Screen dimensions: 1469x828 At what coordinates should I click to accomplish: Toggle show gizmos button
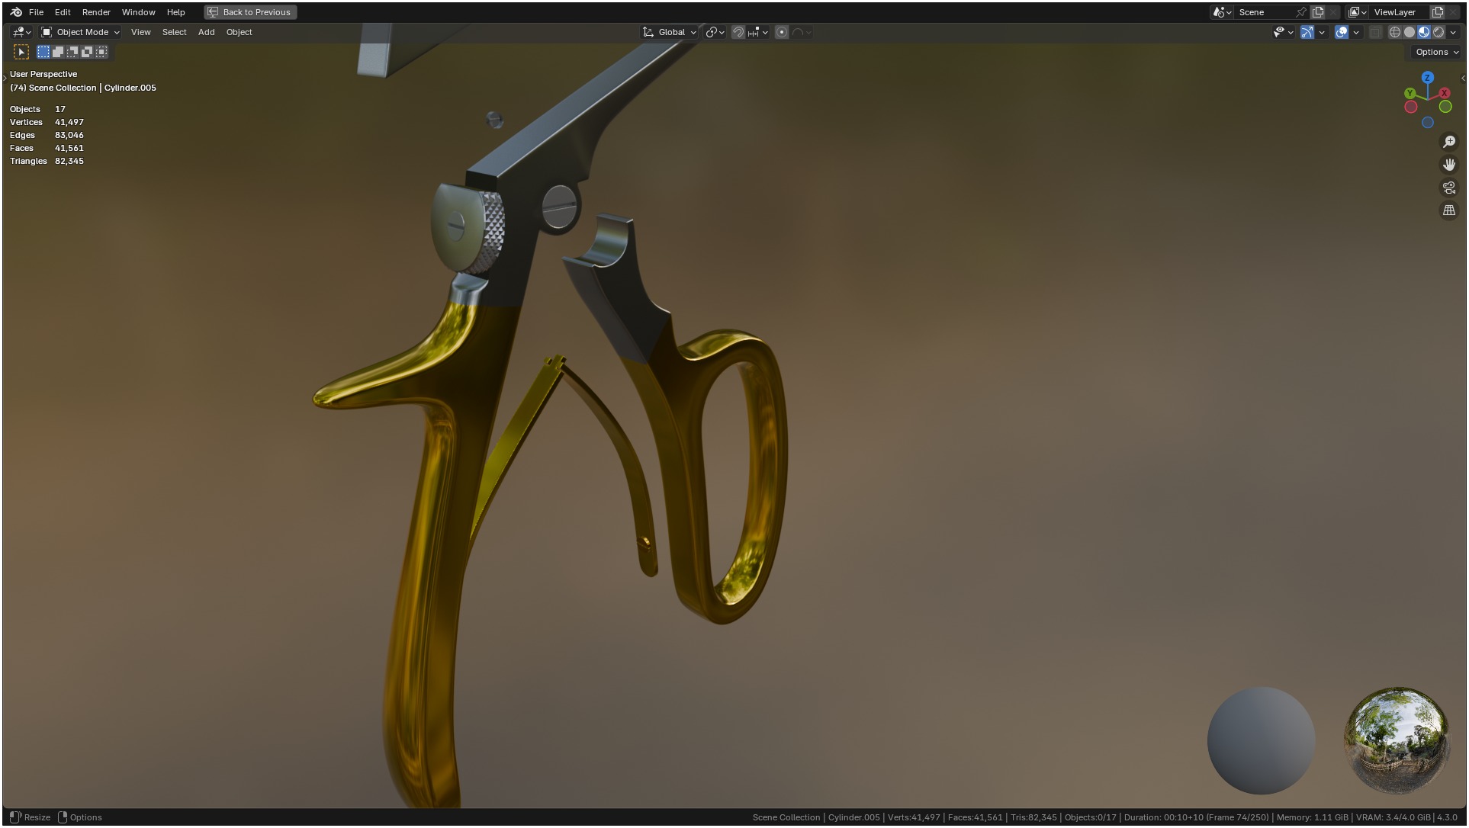[x=1307, y=32]
